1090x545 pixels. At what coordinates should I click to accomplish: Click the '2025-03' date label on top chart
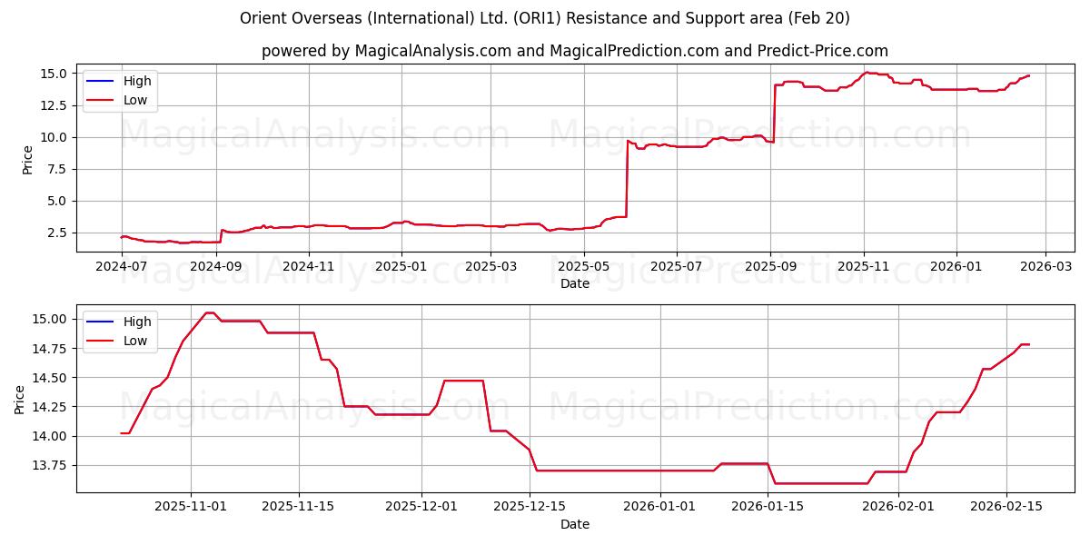point(490,267)
